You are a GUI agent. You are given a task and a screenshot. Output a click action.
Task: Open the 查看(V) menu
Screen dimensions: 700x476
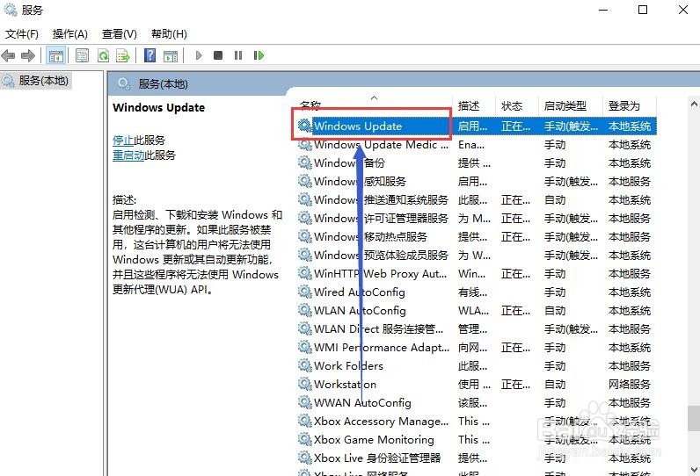[x=120, y=34]
